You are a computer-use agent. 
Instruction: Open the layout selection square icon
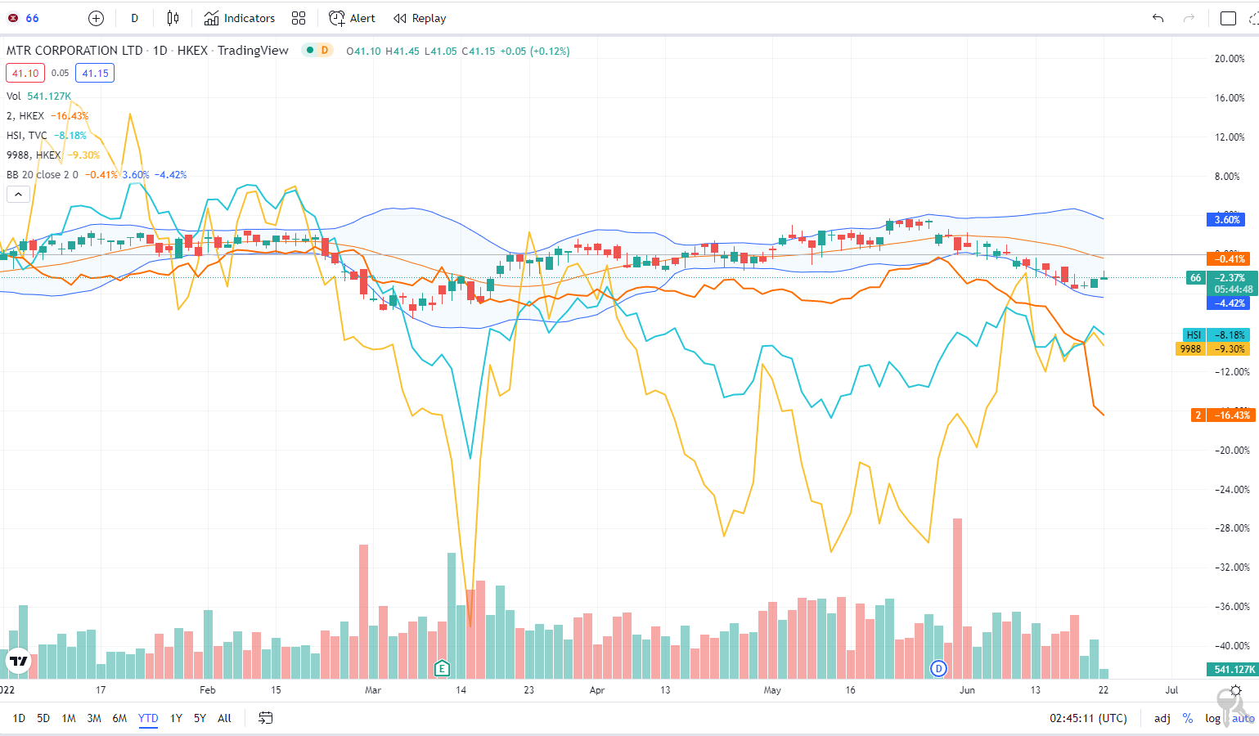point(1228,18)
